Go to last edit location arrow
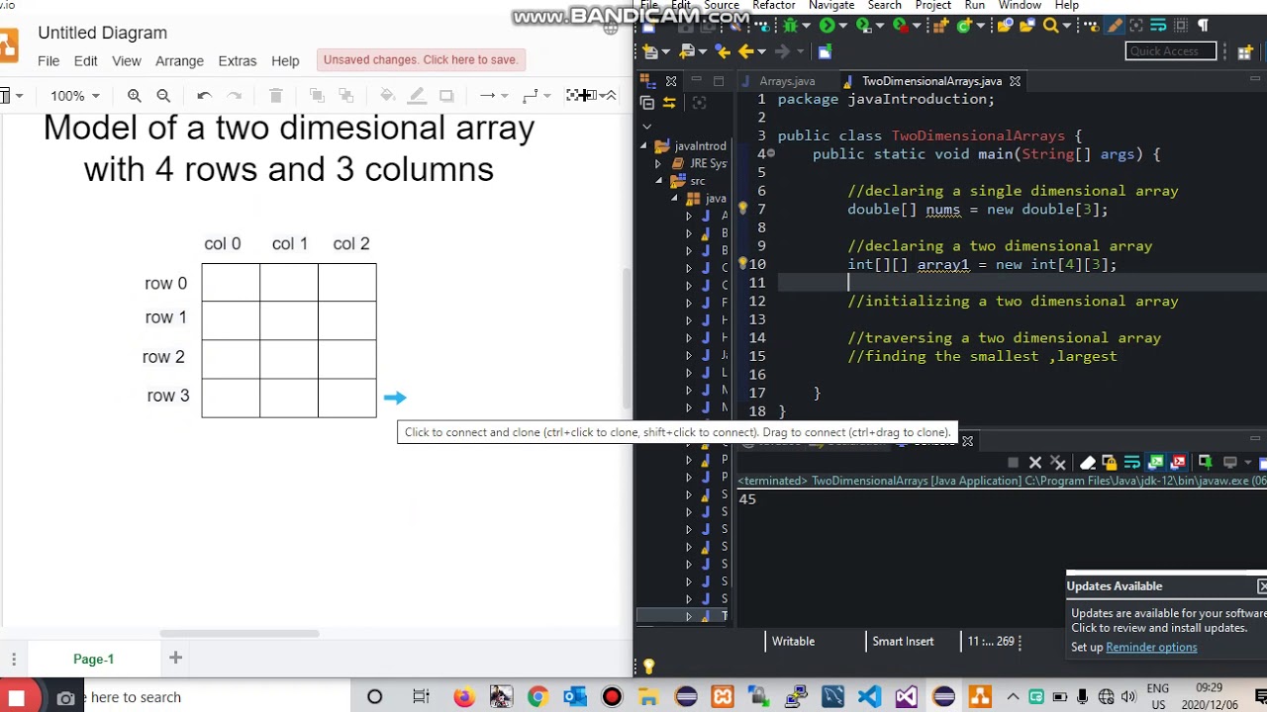 click(x=723, y=51)
